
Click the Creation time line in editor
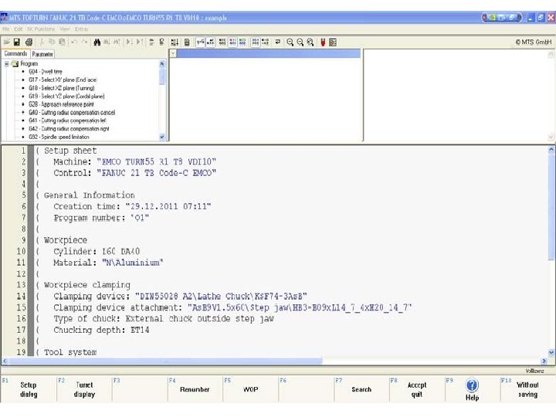[132, 206]
